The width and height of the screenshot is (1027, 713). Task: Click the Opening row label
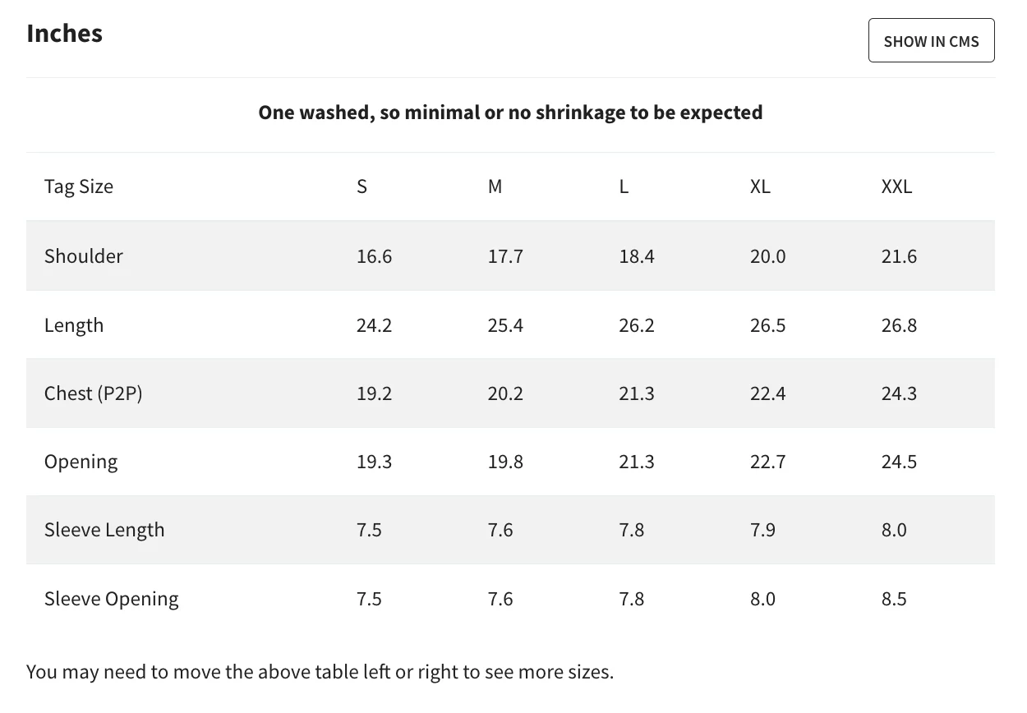tap(81, 462)
